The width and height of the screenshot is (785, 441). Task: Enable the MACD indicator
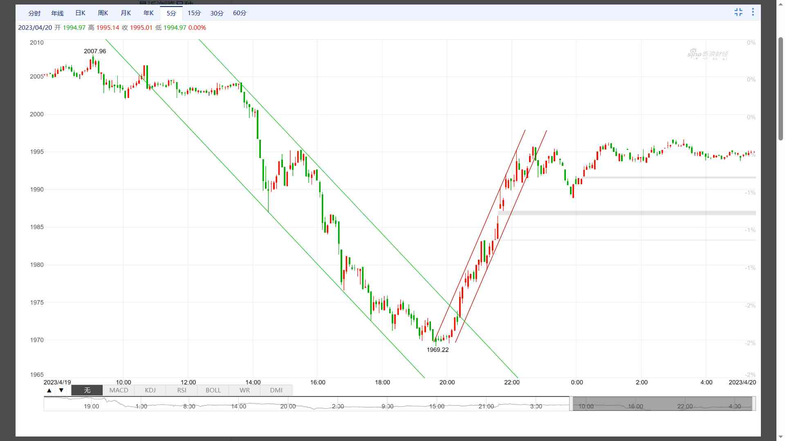119,390
